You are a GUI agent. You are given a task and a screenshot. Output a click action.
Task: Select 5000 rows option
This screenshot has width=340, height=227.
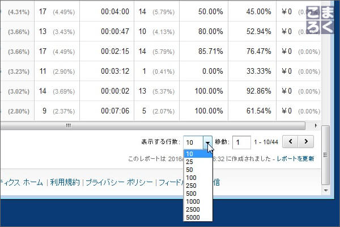[x=198, y=217]
